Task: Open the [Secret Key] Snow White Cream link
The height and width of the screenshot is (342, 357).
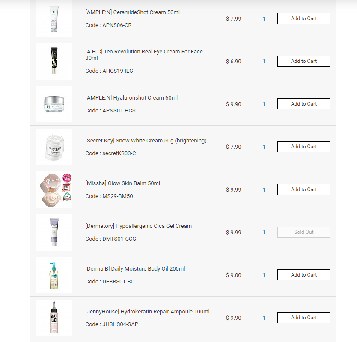Action: tap(146, 141)
